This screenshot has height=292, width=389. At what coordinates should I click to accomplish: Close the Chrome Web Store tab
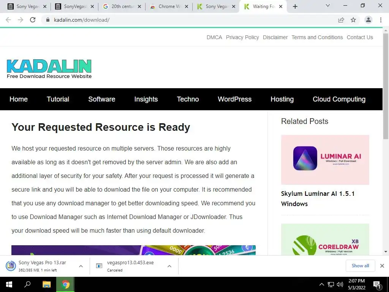click(187, 7)
